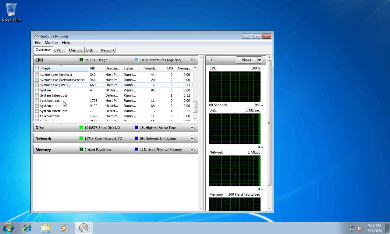The height and width of the screenshot is (234, 390).
Task: Expand the Network section chevron
Action: pos(192,139)
